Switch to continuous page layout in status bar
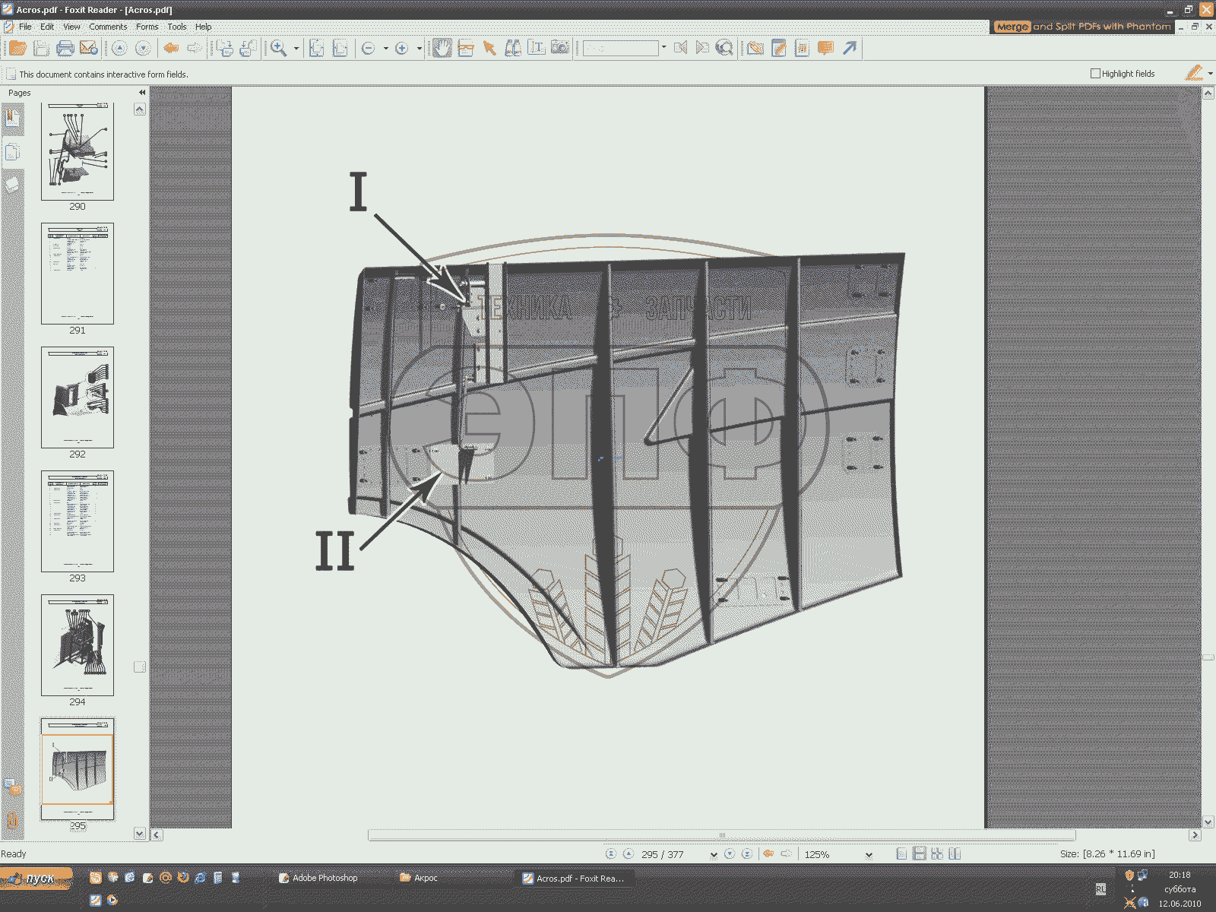 (x=919, y=854)
